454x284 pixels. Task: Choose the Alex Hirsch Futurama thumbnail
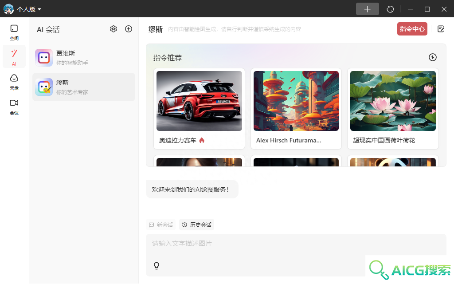296,101
